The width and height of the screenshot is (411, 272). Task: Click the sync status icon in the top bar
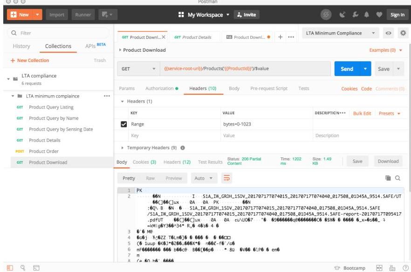tap(326, 15)
